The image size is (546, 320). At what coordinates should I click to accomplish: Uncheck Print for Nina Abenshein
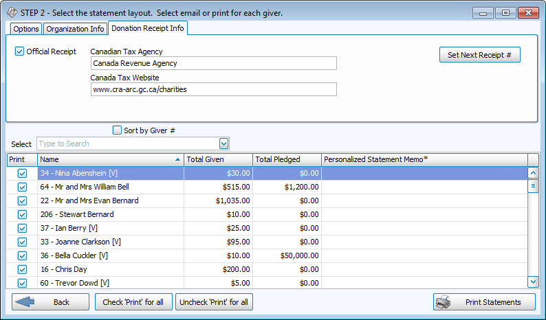pos(22,173)
